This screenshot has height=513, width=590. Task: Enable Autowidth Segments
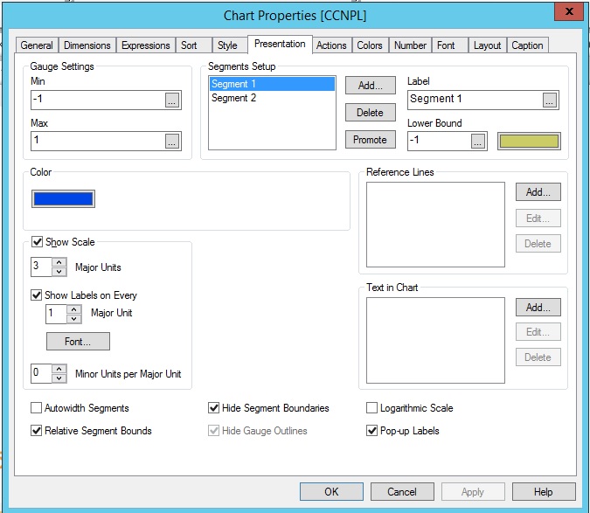coord(36,408)
